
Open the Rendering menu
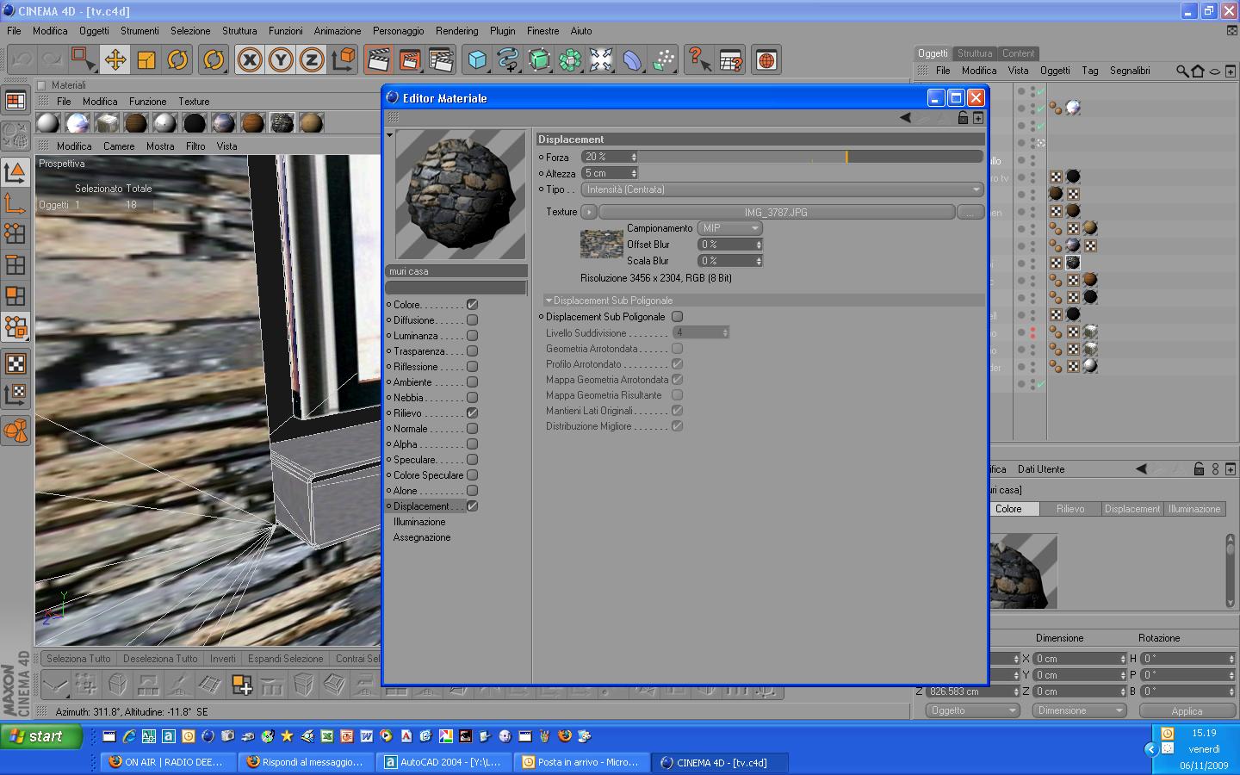tap(456, 31)
